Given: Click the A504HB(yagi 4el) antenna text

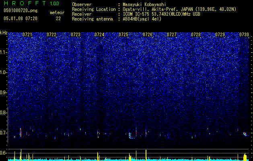Looking at the screenshot, I should (x=142, y=19).
